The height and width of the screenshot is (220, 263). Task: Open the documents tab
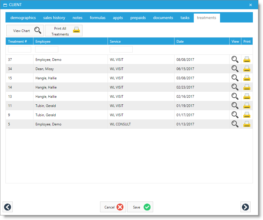(x=163, y=18)
